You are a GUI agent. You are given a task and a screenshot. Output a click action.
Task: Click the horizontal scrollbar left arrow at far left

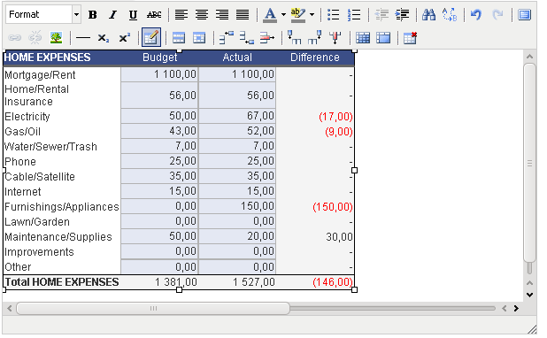pos(10,308)
